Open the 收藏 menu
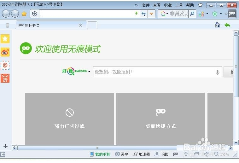Screen dimensions: 239x163 pos(168,5)
